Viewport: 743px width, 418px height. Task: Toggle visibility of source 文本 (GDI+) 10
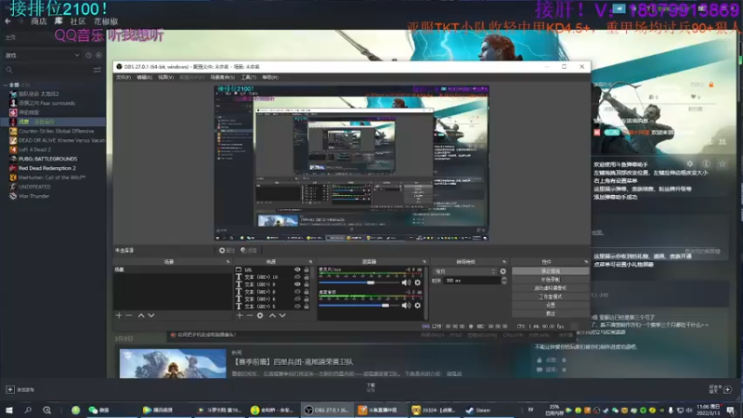[x=297, y=277]
